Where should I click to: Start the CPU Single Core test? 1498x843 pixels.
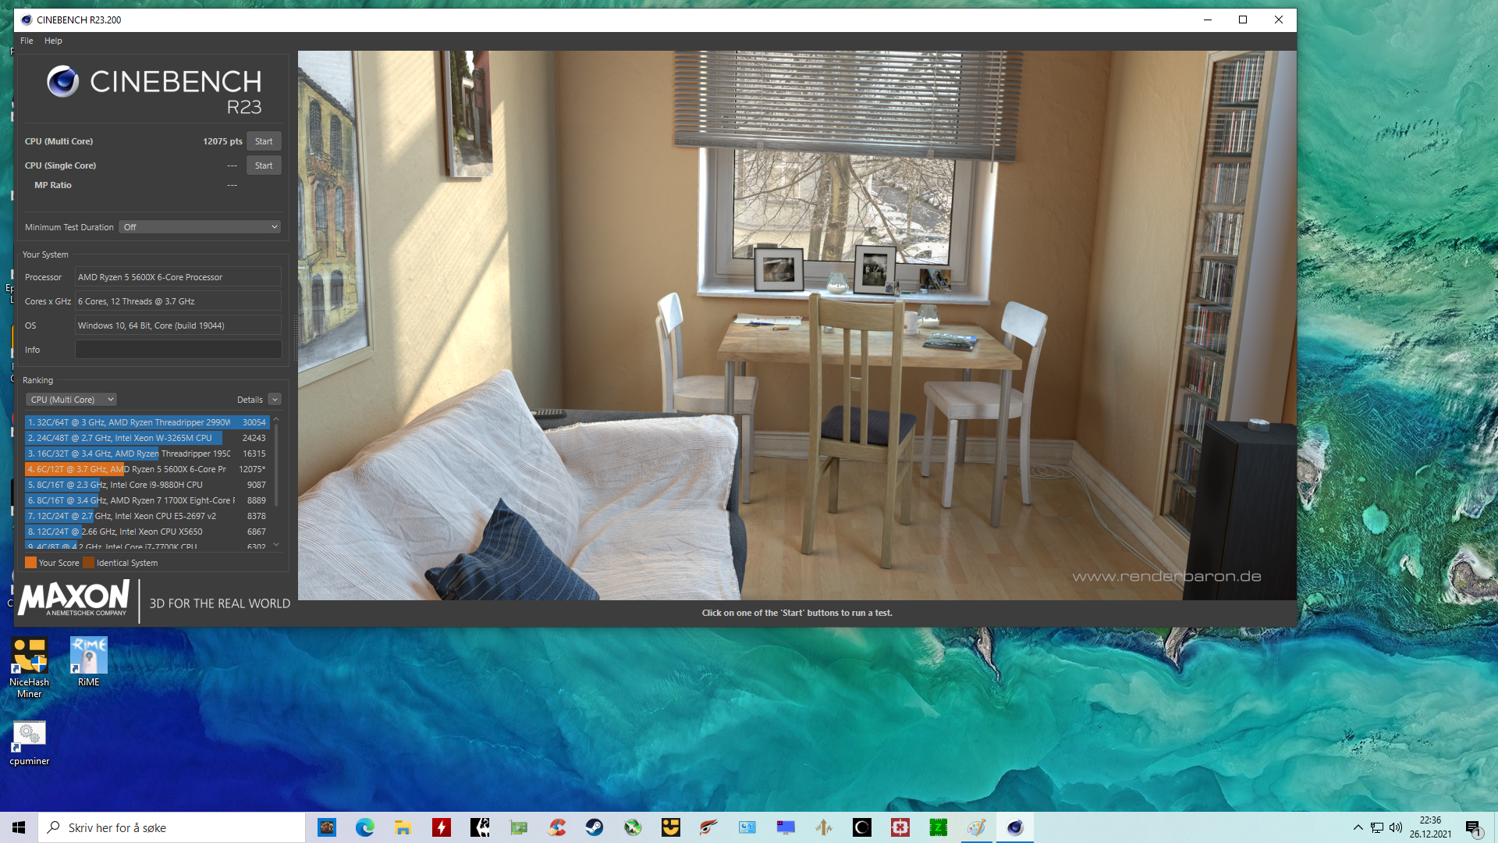pos(264,165)
